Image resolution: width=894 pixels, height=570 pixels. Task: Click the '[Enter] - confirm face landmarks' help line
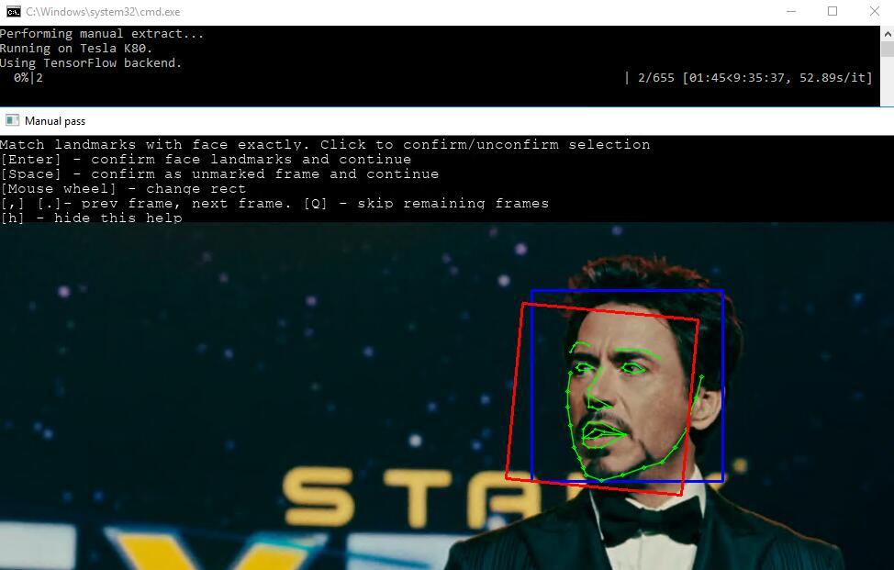point(206,160)
